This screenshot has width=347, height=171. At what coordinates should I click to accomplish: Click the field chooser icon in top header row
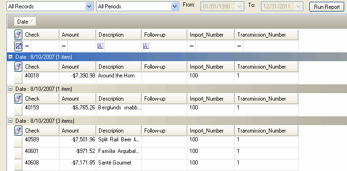coord(18,35)
